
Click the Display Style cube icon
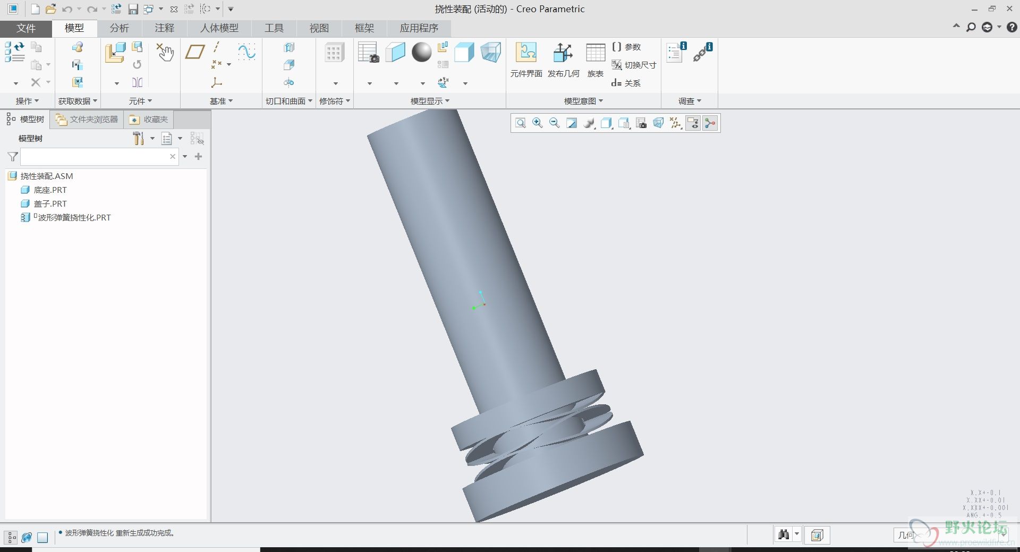(x=464, y=53)
